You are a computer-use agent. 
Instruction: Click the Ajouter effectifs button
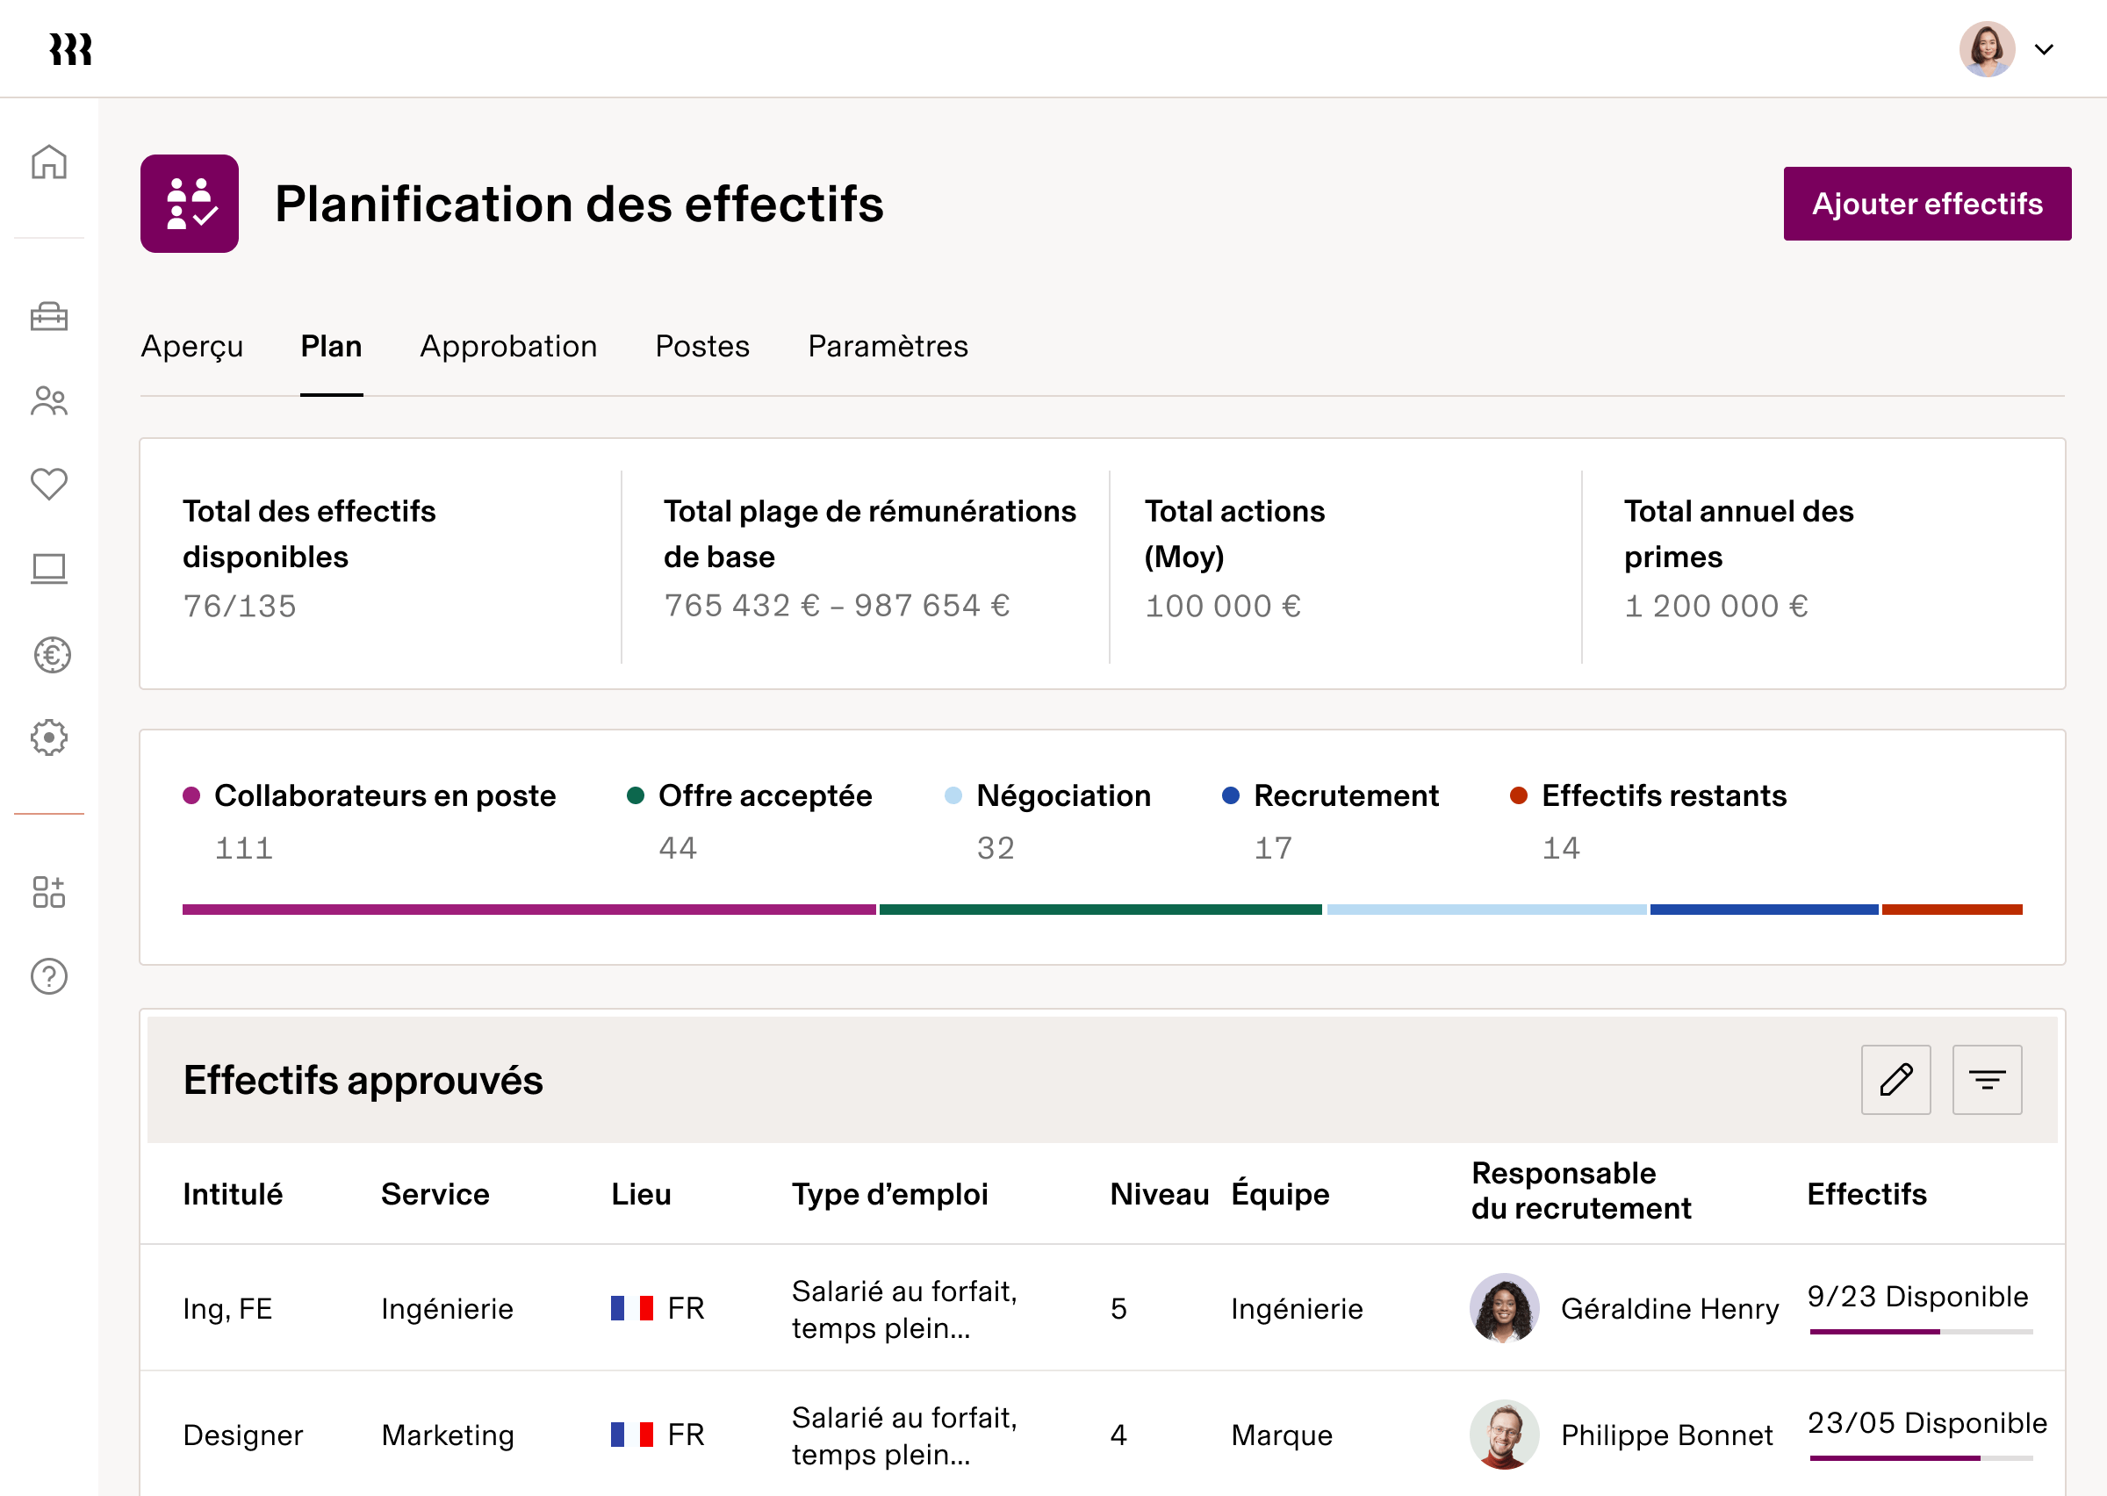pyautogui.click(x=1926, y=204)
